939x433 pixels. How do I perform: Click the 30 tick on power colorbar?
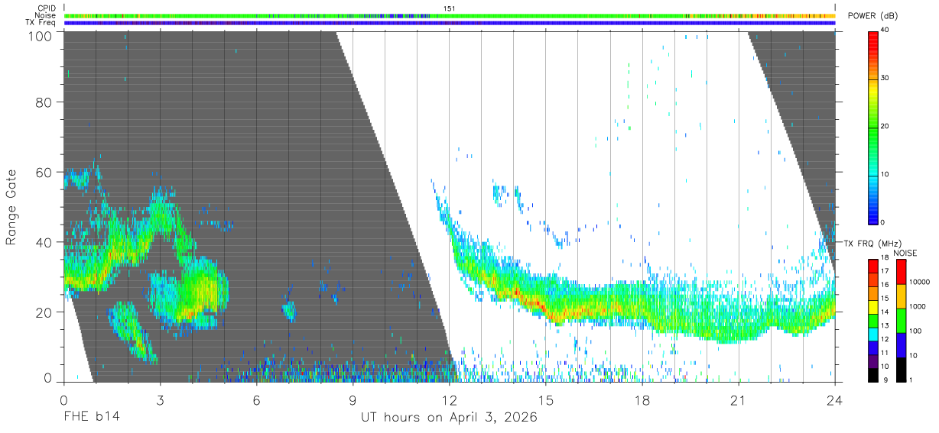point(884,79)
